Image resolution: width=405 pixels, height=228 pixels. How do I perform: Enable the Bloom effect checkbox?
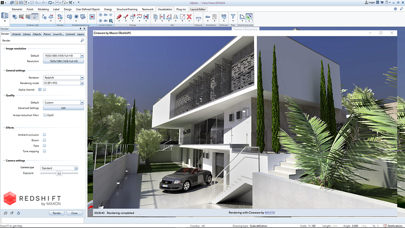tap(45, 140)
